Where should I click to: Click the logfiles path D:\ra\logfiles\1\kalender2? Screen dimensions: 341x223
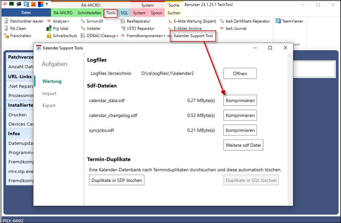pos(167,73)
